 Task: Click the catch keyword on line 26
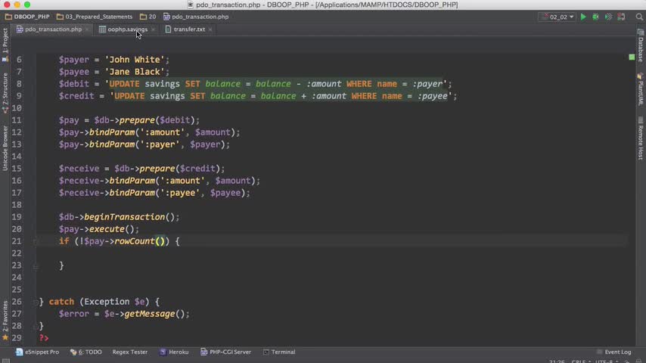61,302
